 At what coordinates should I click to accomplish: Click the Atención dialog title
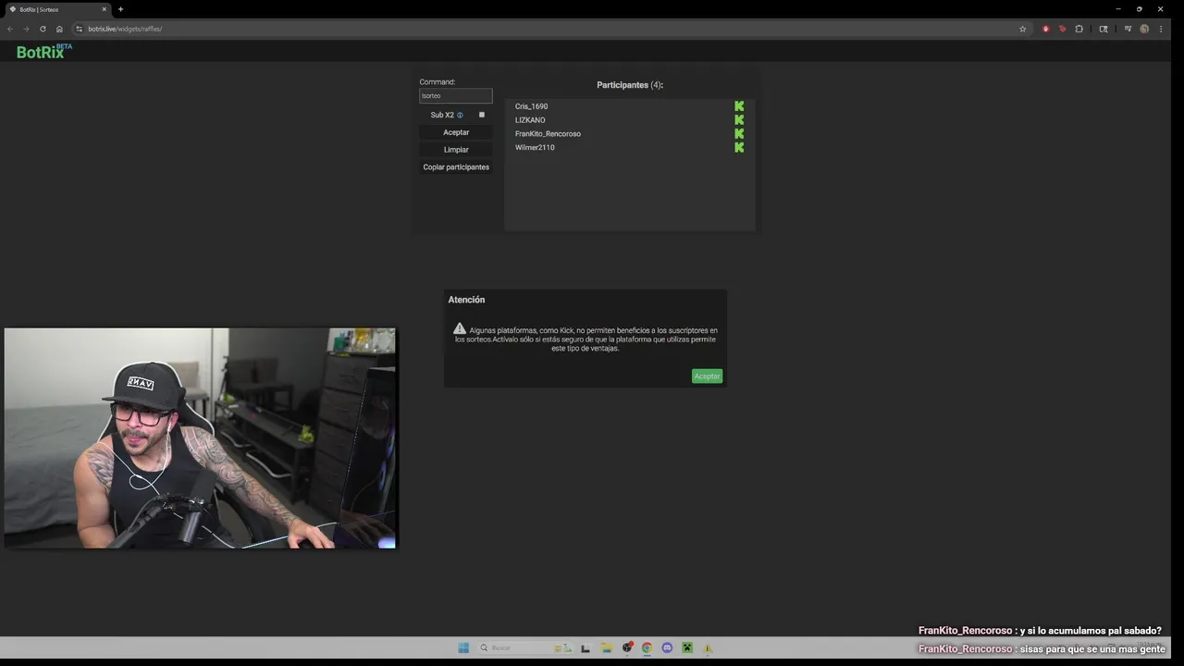(x=466, y=300)
